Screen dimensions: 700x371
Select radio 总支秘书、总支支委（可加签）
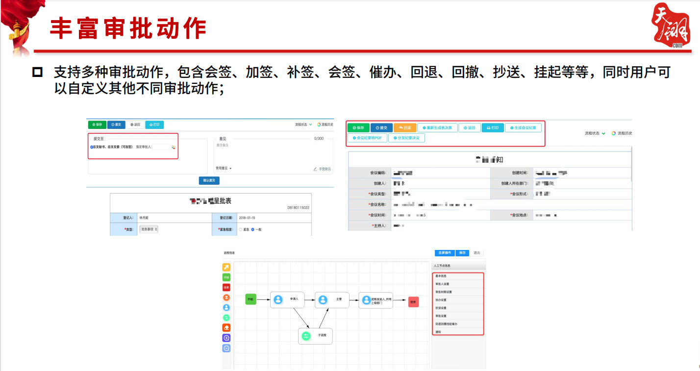coord(92,147)
